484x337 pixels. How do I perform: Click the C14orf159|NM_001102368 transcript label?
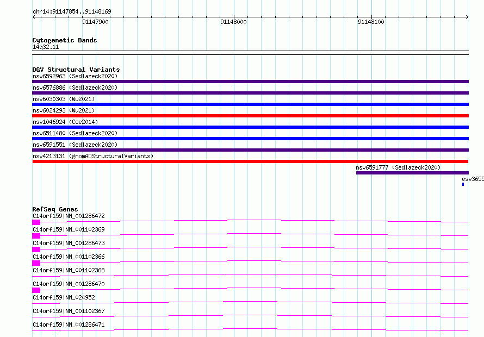pos(69,270)
